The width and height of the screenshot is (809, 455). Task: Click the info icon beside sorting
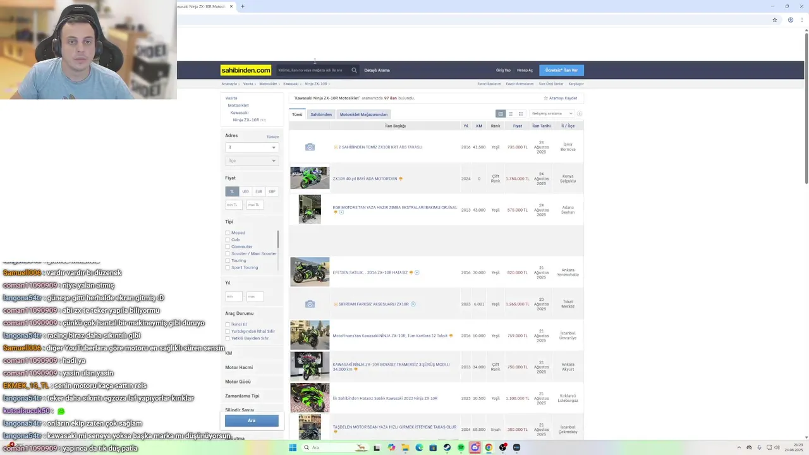[579, 114]
